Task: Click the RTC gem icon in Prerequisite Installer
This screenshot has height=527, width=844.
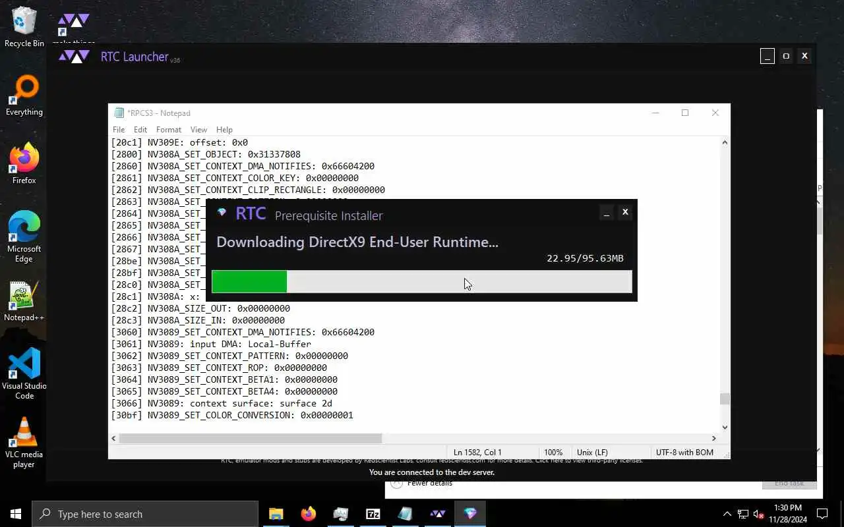Action: (222, 212)
